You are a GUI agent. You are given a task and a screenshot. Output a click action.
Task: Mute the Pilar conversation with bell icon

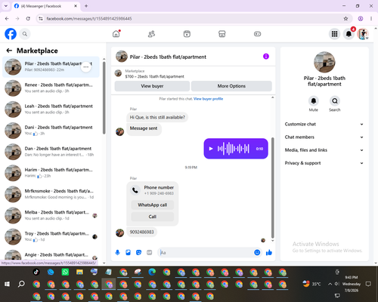point(314,101)
